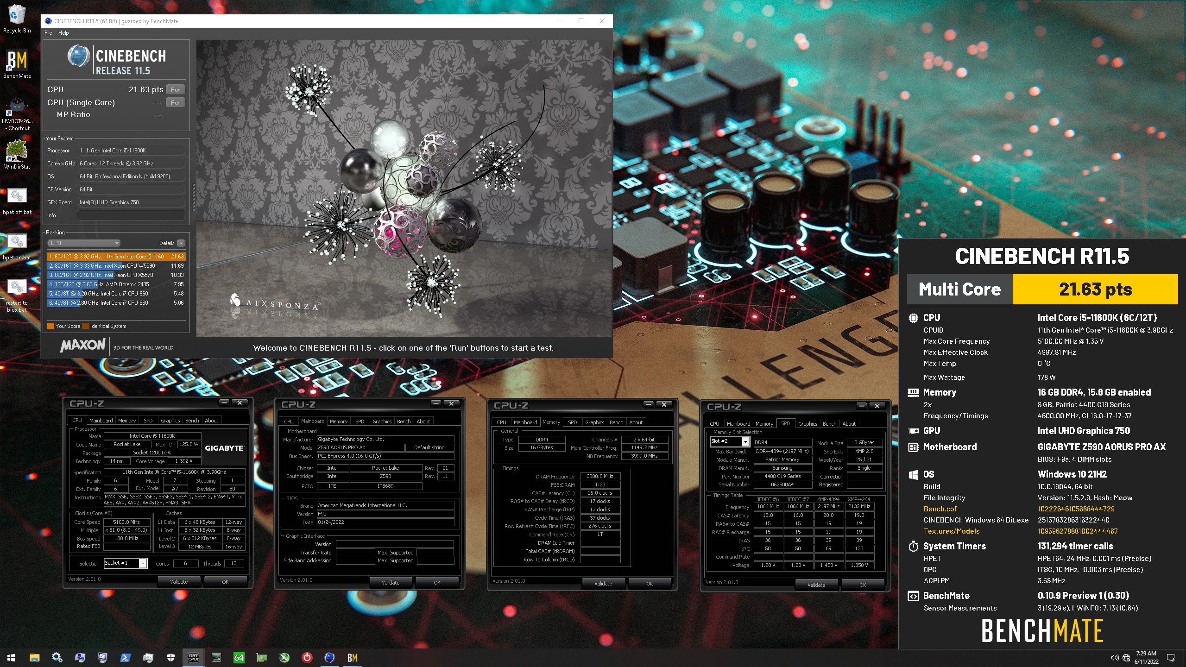Click the orange Your Score legend swatch
Viewport: 1186px width, 667px height.
[x=50, y=326]
